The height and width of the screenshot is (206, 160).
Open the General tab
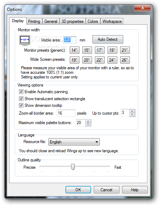(x=51, y=21)
